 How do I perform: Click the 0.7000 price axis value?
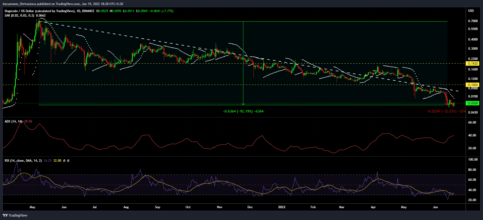click(x=473, y=21)
